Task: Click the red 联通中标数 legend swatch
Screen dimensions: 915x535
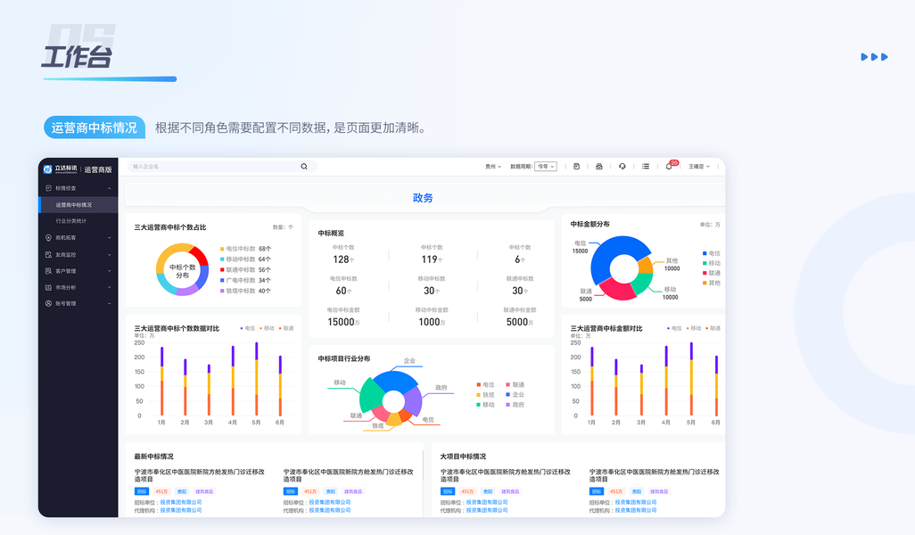Action: (x=222, y=270)
